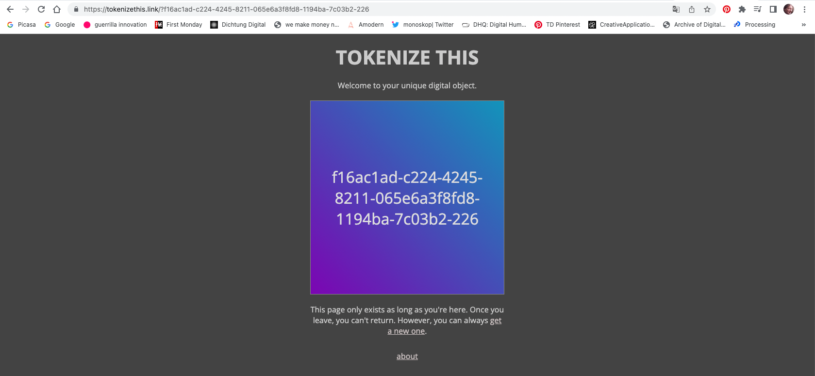The height and width of the screenshot is (376, 815).
Task: Click the browser back arrow
Action: click(x=10, y=9)
